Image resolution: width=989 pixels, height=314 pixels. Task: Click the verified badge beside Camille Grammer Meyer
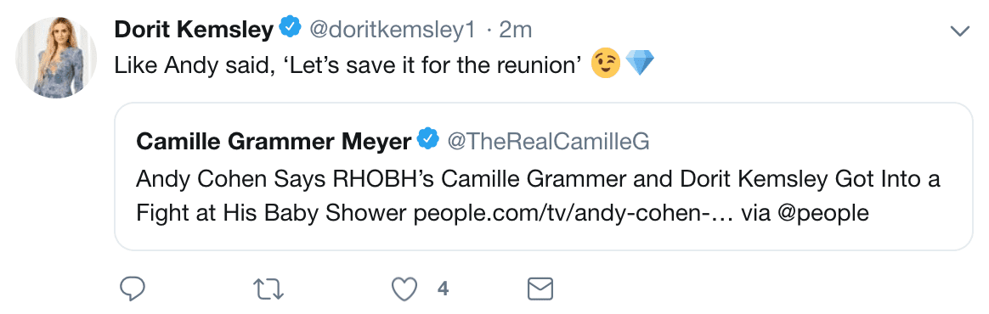click(428, 140)
